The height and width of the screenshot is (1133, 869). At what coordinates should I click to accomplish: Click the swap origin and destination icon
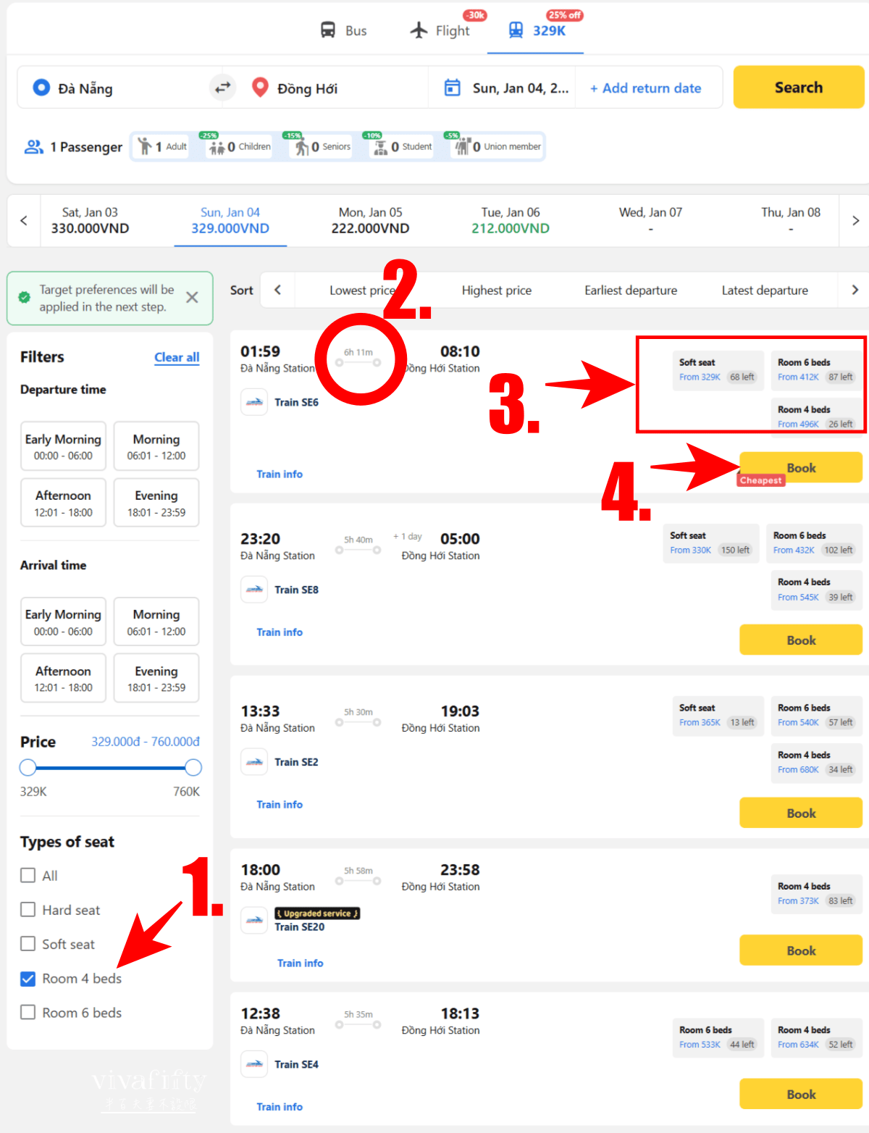coord(223,88)
